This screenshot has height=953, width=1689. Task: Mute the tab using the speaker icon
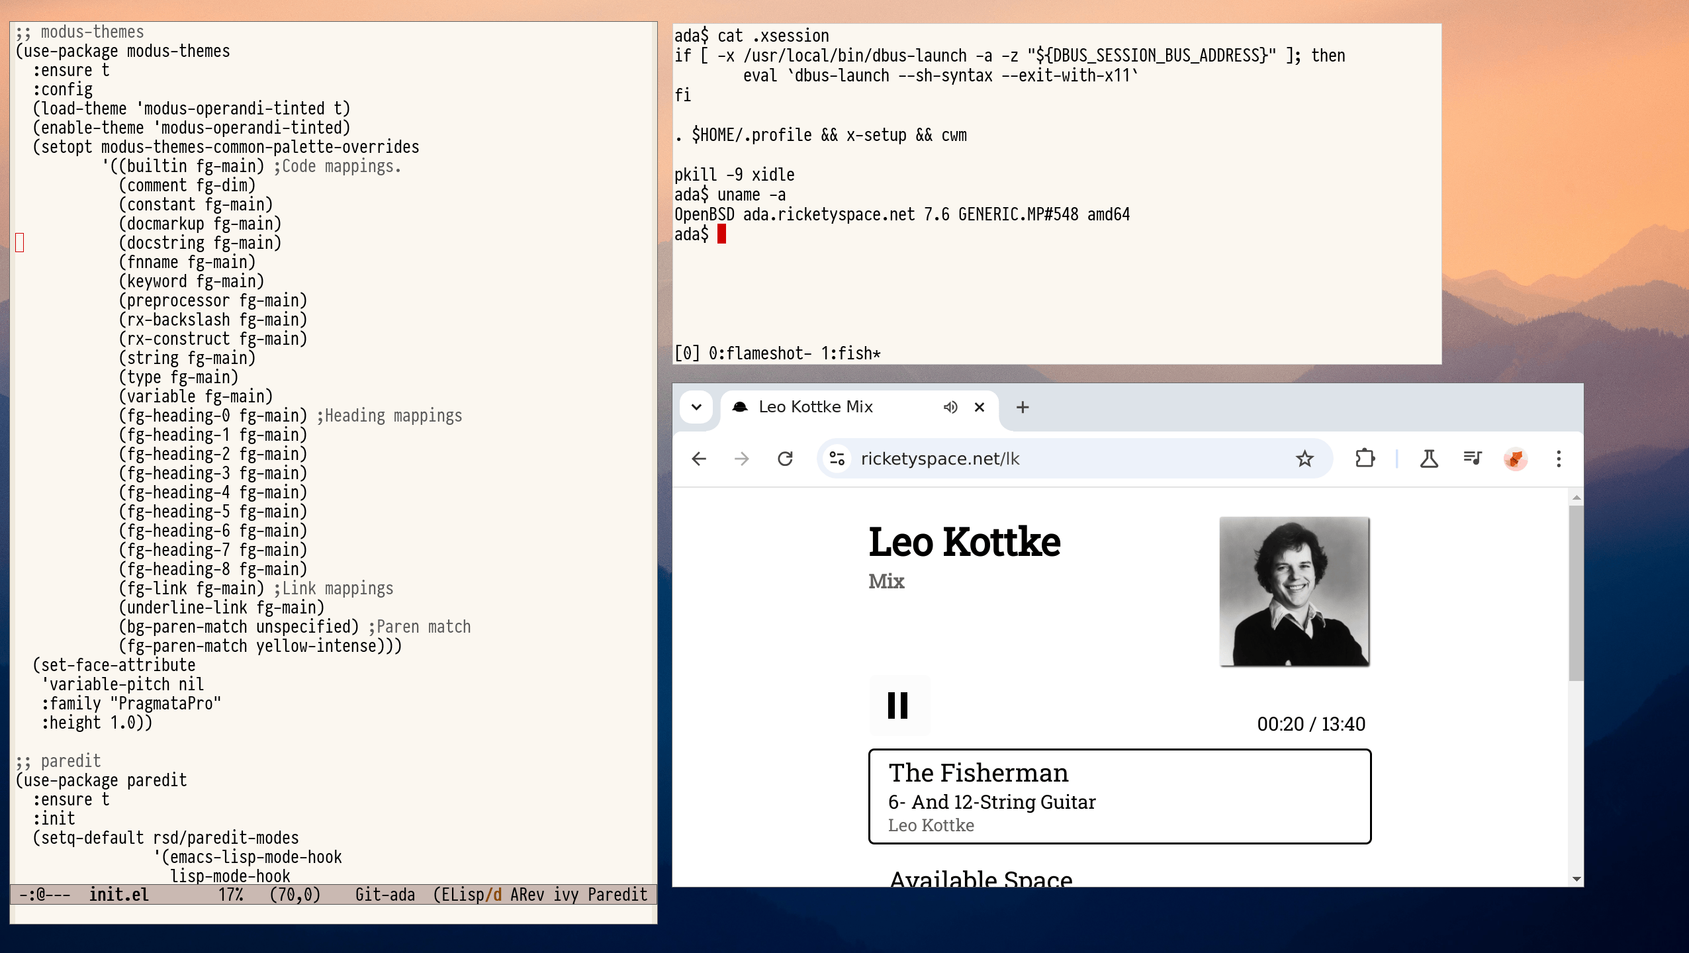[950, 407]
